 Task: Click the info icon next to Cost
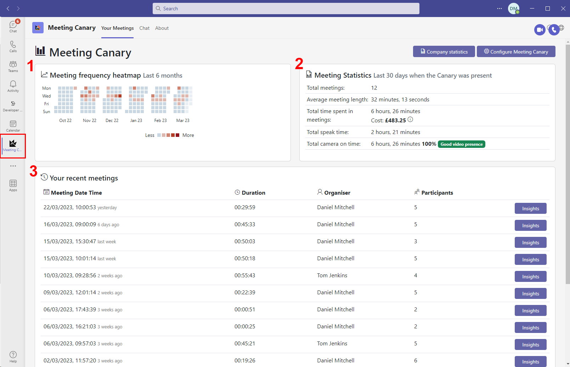[410, 119]
